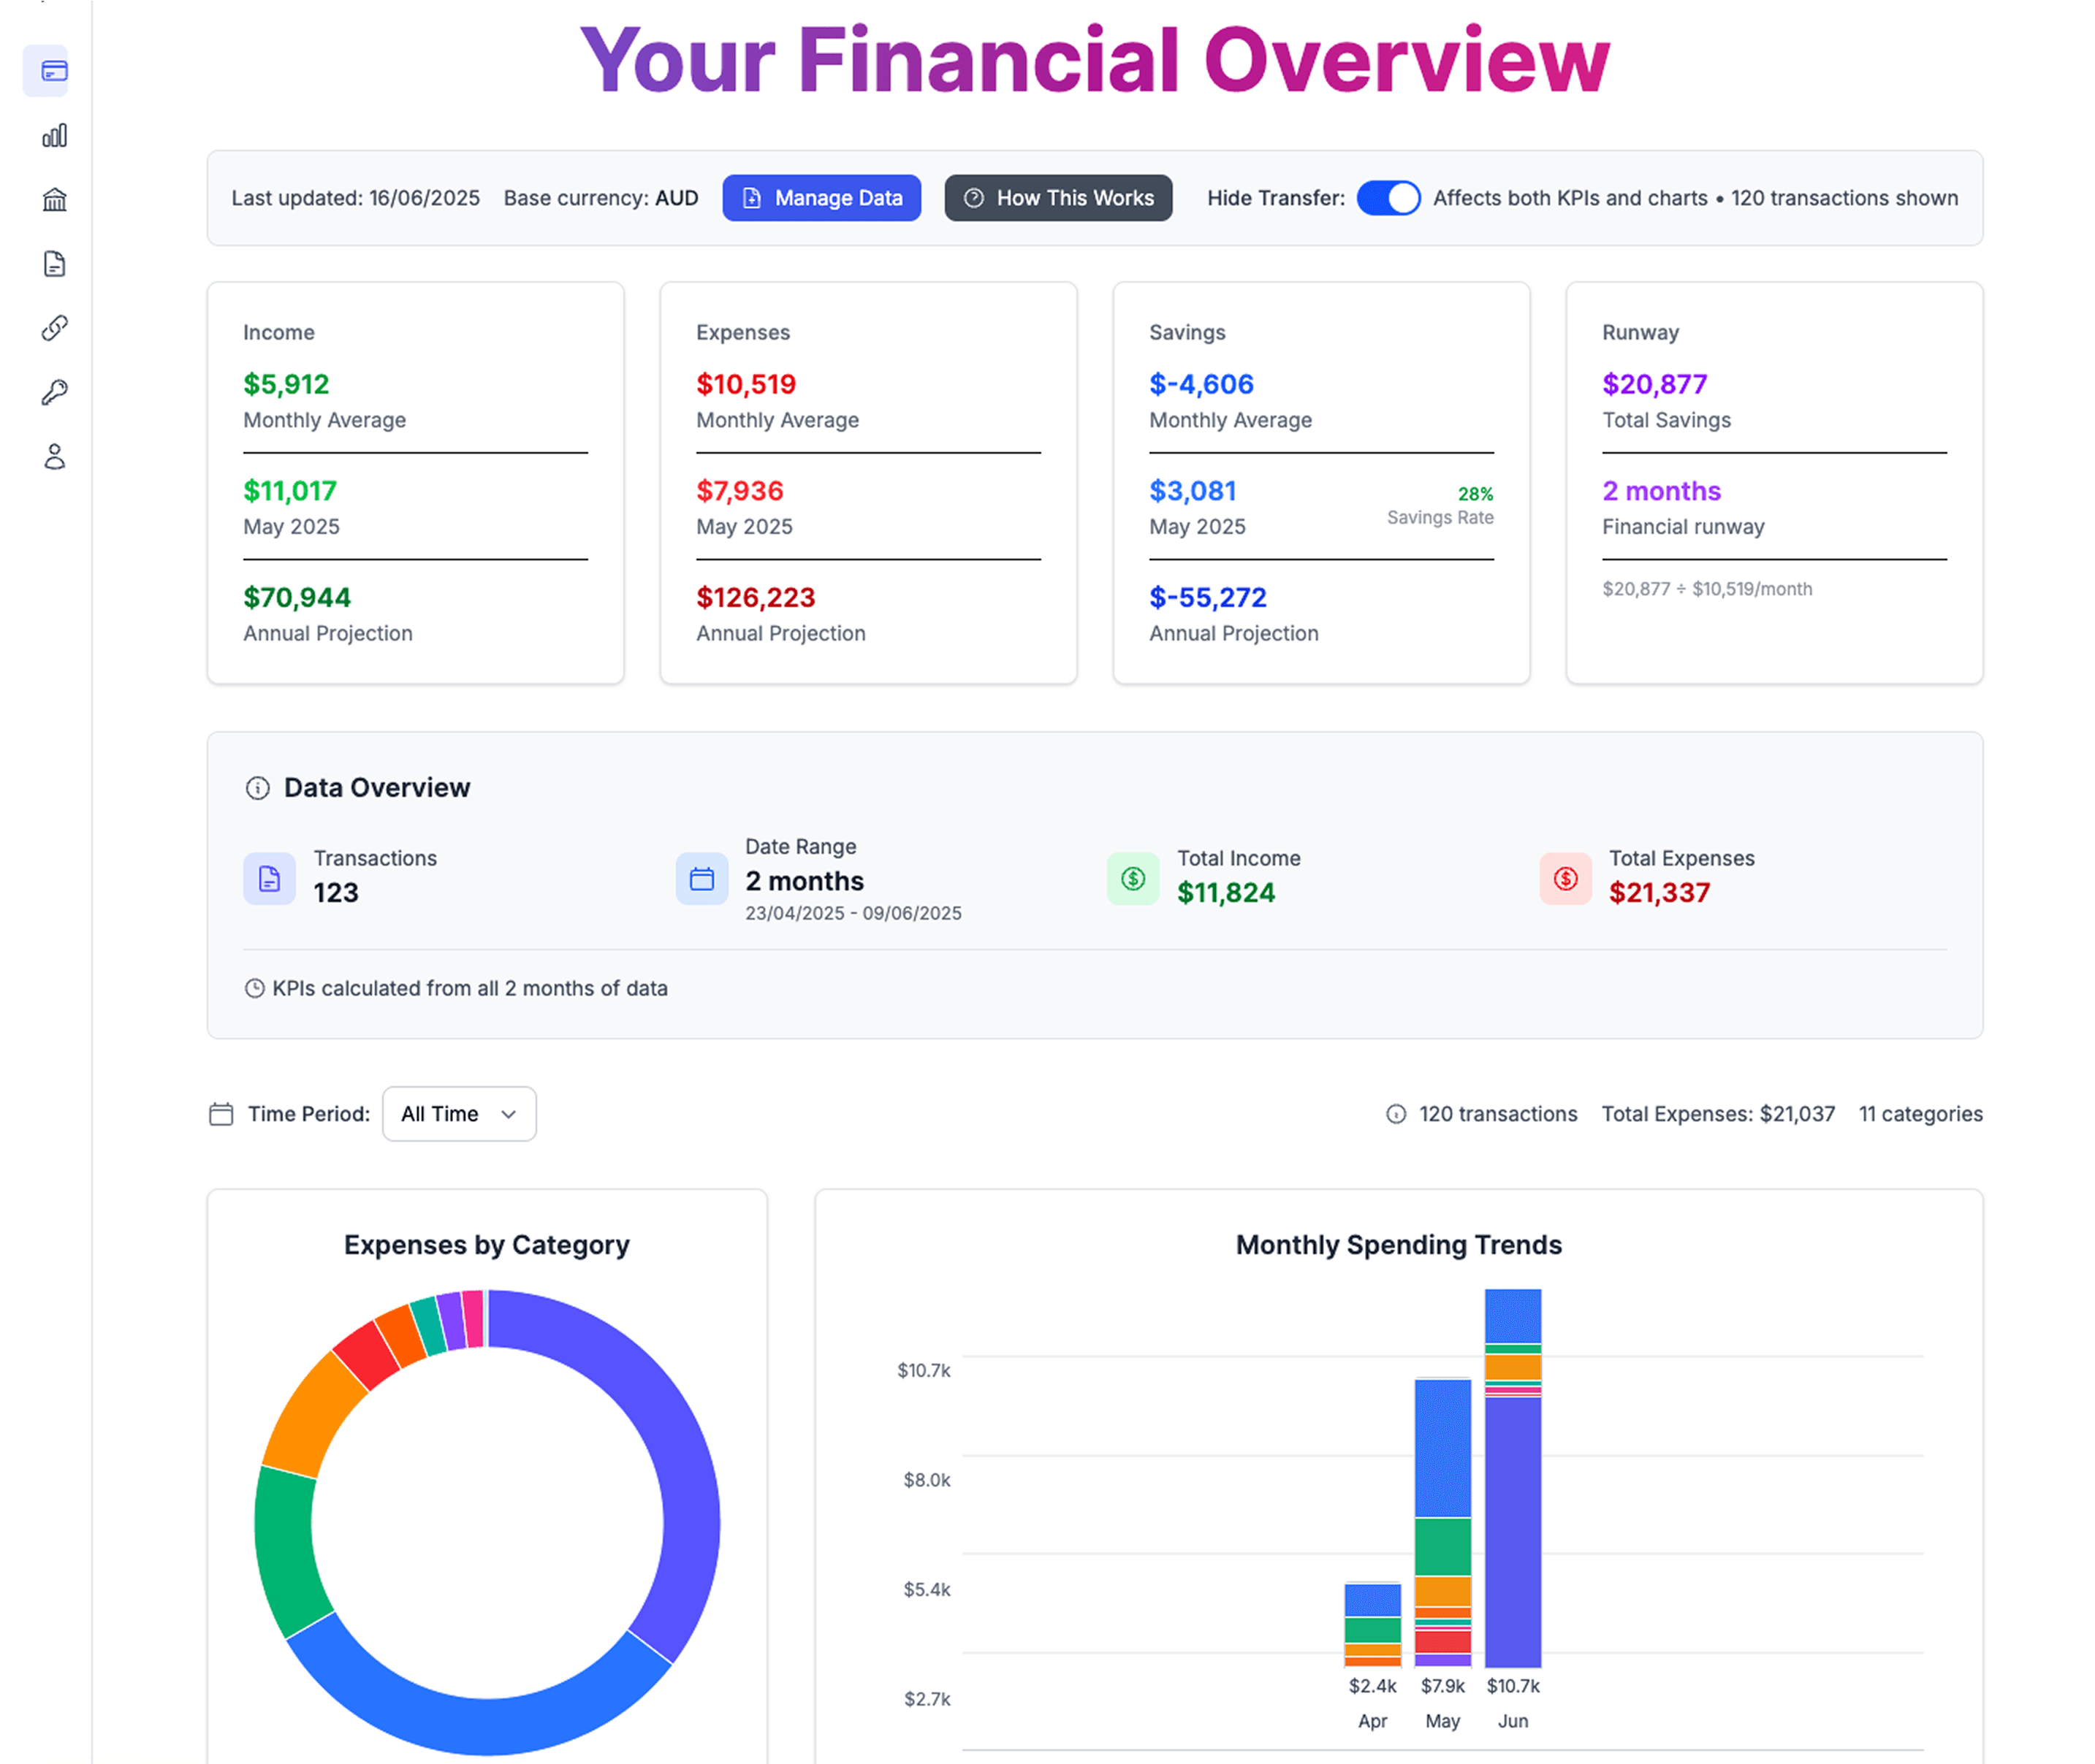
Task: Click the May 2025 savings $3,081
Action: (1193, 491)
